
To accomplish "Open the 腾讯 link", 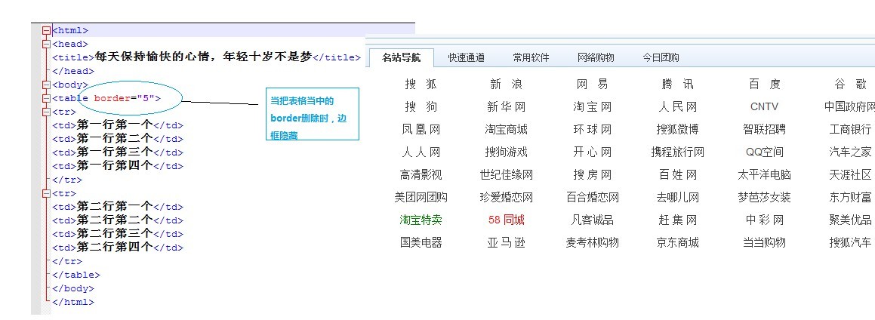I will point(677,85).
